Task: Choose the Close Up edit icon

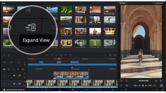Action: coord(61,55)
